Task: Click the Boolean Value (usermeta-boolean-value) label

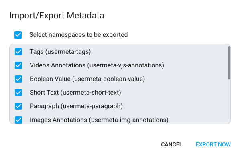Action: pos(87,79)
